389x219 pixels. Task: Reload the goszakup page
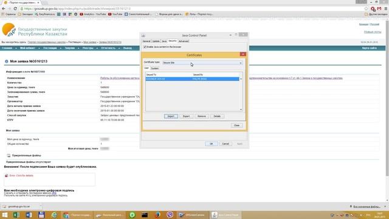pos(15,9)
